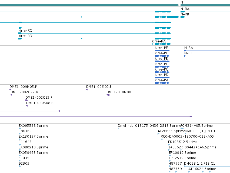The image size is (230, 173).
Task: Click EST RP004434146.5prime
Action: coord(198,147)
